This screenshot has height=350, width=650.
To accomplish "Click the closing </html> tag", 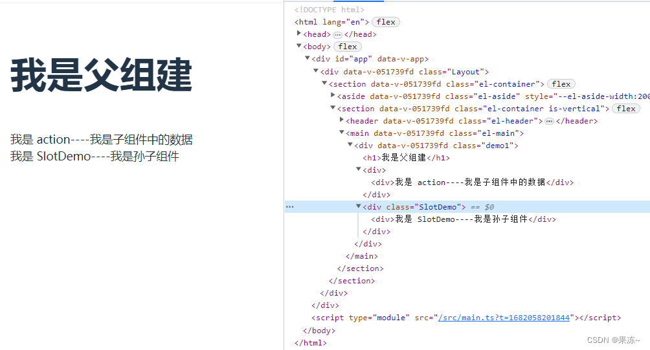I will (311, 343).
